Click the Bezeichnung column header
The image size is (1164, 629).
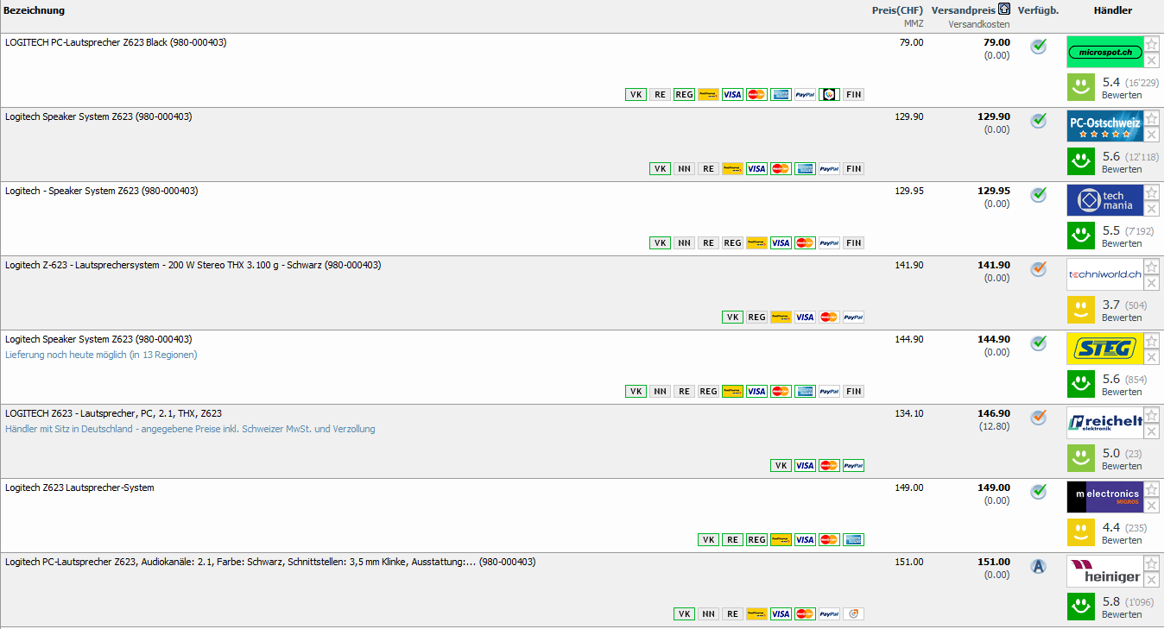click(35, 10)
